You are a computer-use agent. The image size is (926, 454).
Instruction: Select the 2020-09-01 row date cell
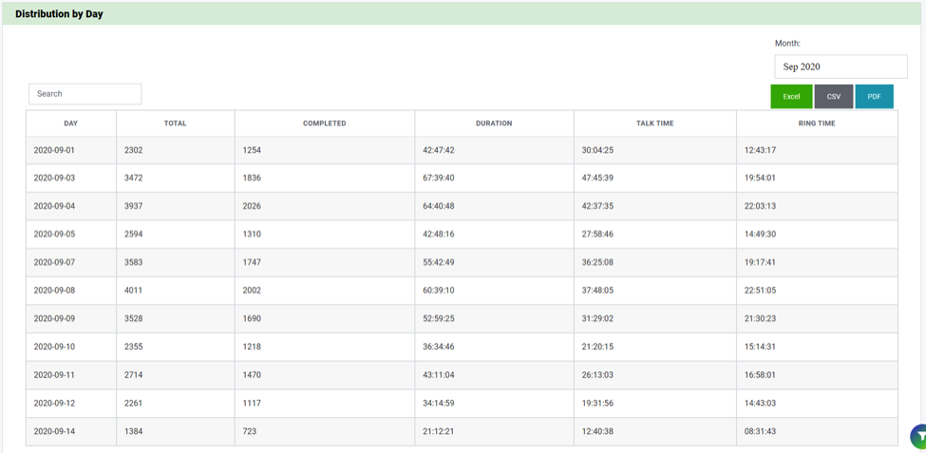(x=54, y=150)
